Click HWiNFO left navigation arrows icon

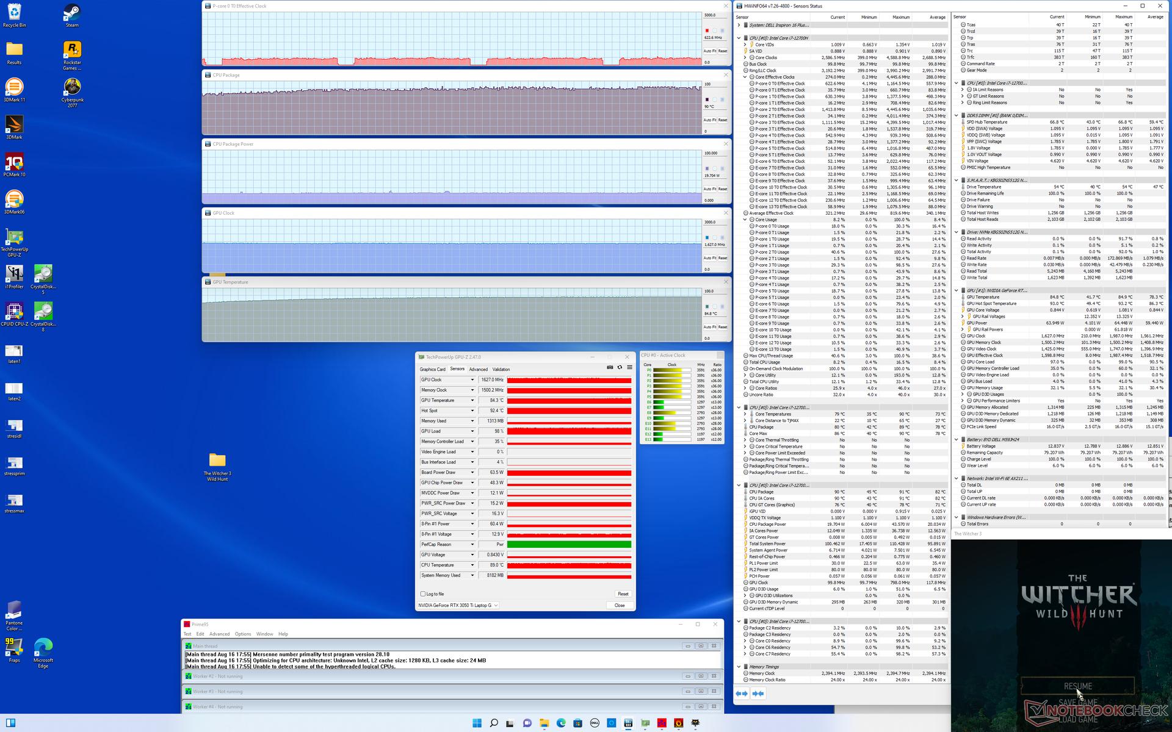tap(742, 694)
